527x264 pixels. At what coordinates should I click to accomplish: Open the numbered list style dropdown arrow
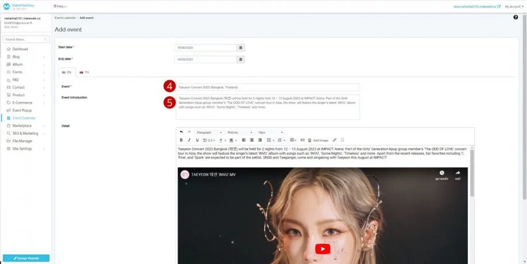(284, 140)
